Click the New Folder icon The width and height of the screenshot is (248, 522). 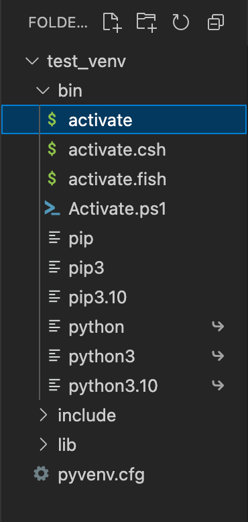point(147,22)
